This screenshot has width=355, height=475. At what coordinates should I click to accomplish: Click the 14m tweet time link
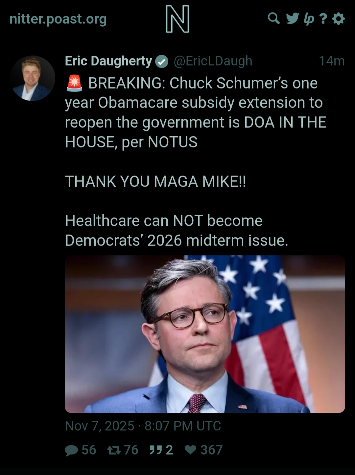(332, 61)
